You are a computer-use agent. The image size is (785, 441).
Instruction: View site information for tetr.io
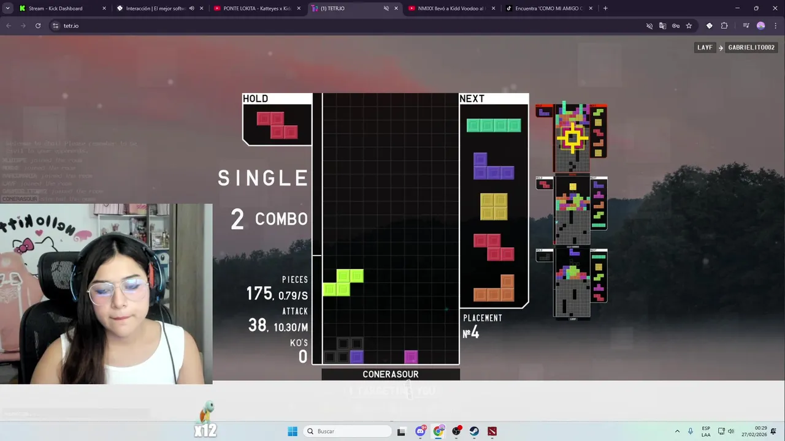(x=55, y=26)
